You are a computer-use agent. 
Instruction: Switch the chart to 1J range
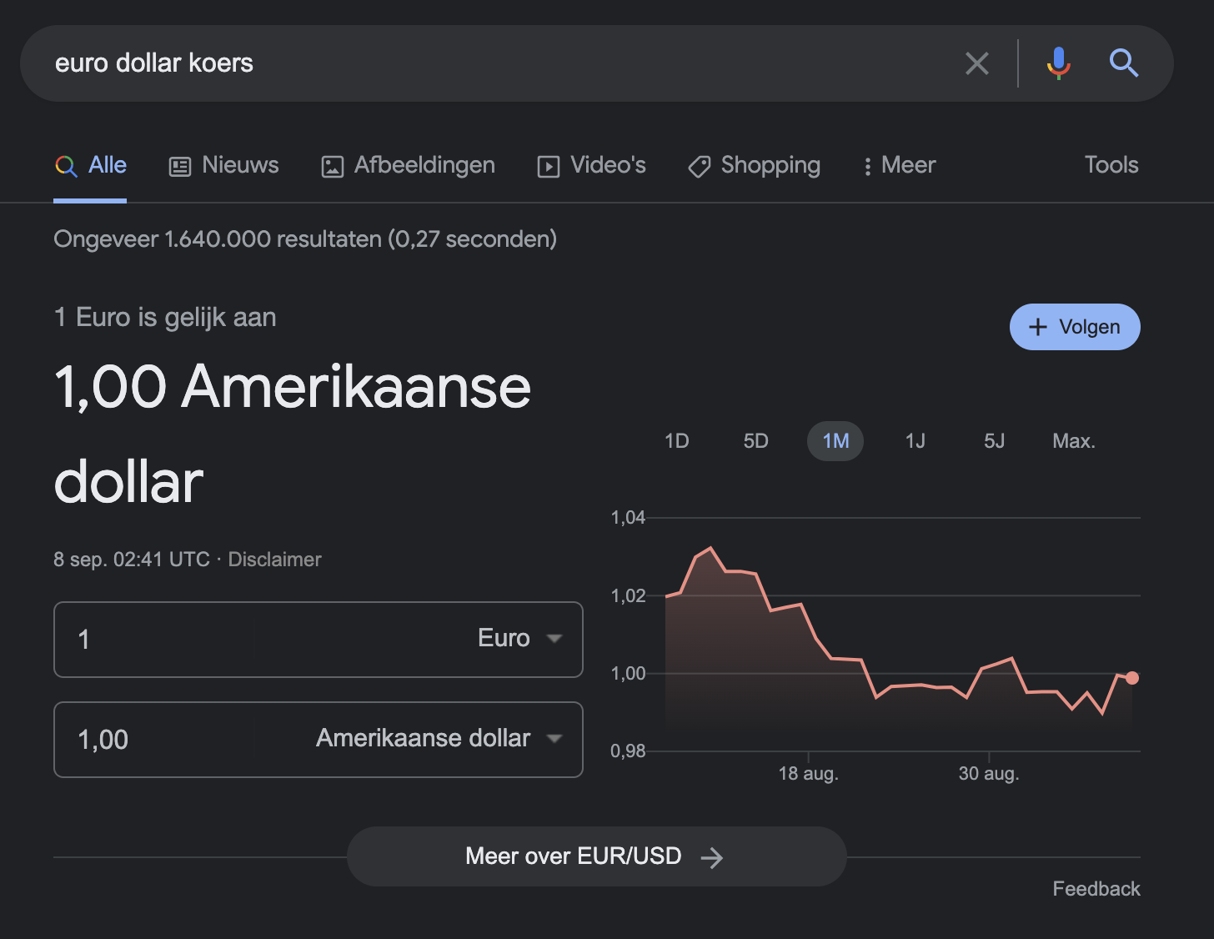pyautogui.click(x=915, y=441)
